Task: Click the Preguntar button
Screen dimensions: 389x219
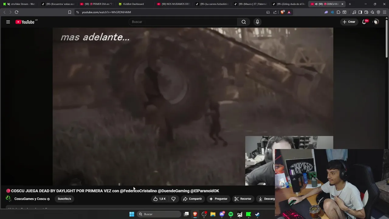Action: 218,199
